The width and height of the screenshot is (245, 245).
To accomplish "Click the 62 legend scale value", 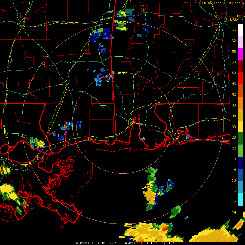I will click(234, 41).
